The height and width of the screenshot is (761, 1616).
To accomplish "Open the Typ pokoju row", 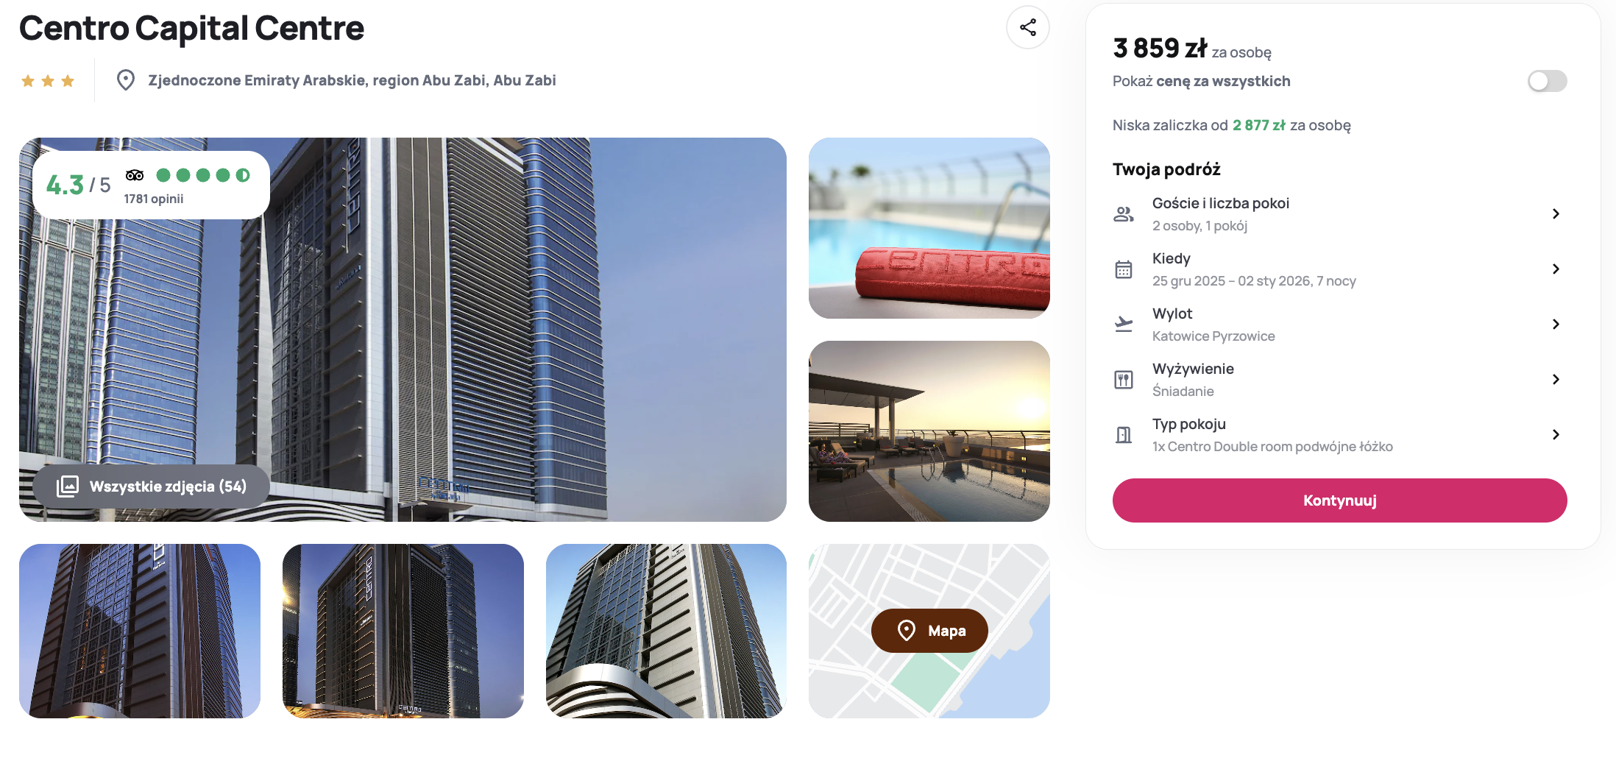I will pos(1339,435).
